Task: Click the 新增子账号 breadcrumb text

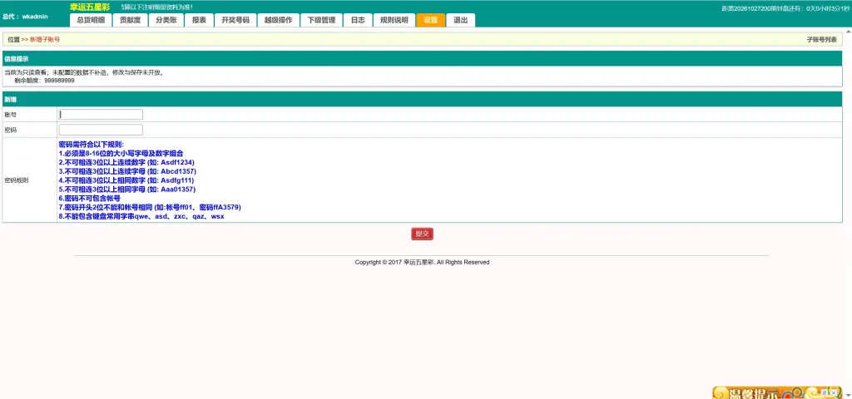Action: pyautogui.click(x=45, y=40)
